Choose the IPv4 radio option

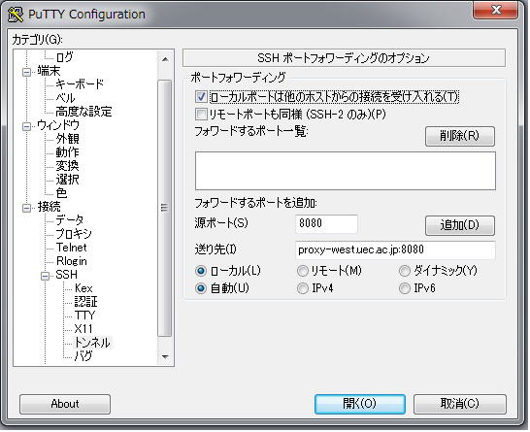[x=303, y=288]
